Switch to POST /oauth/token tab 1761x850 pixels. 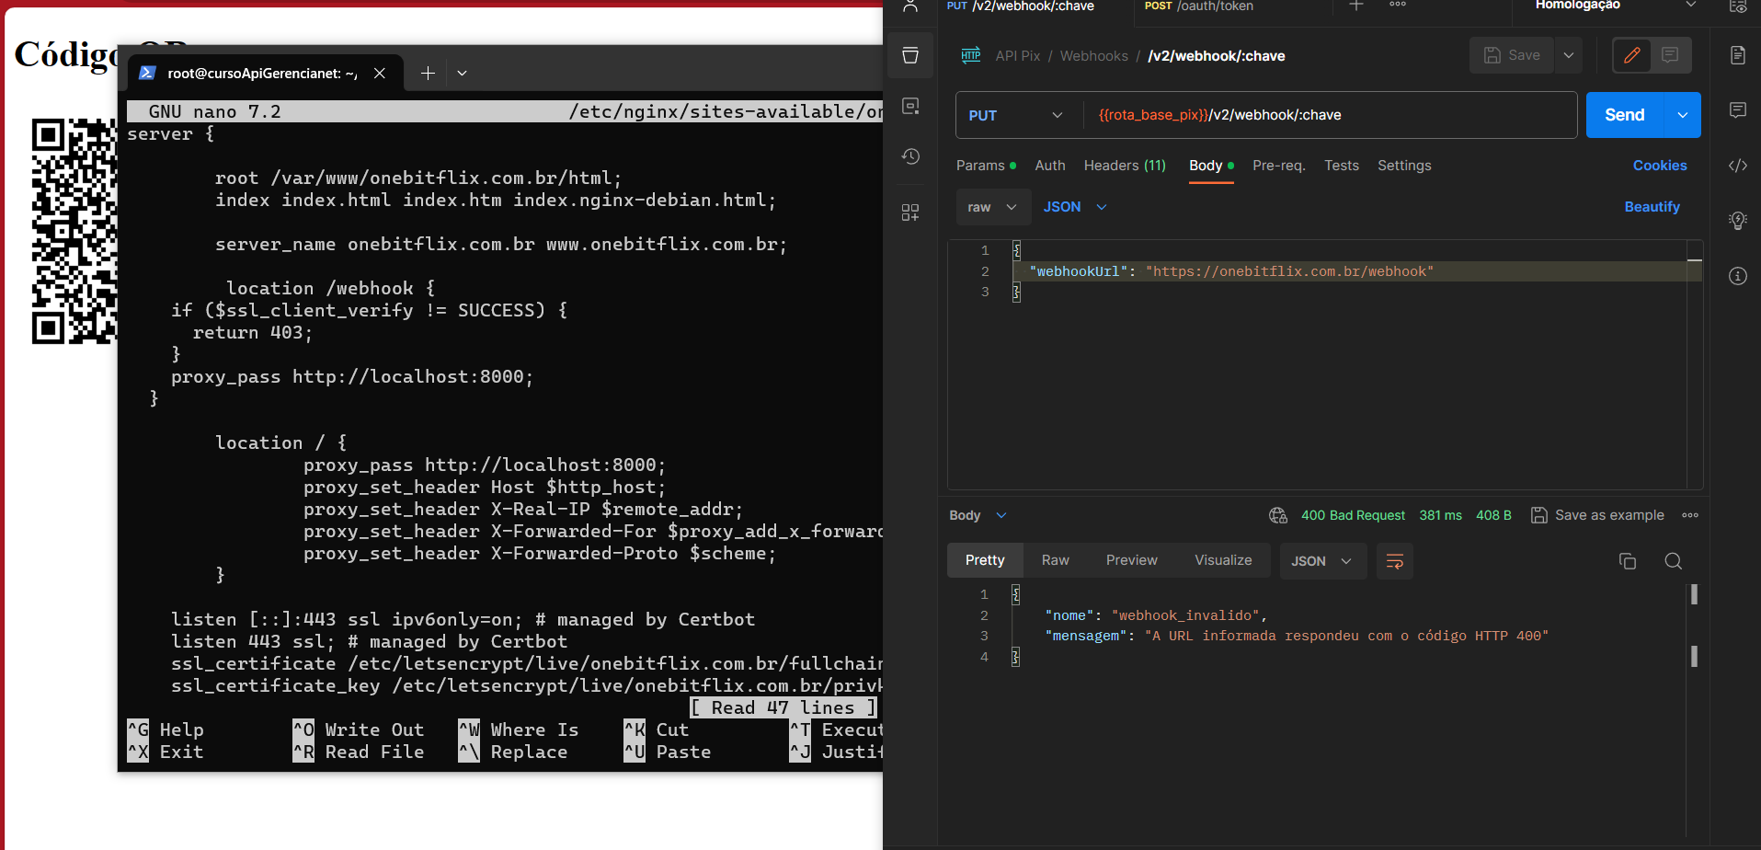pyautogui.click(x=1199, y=6)
